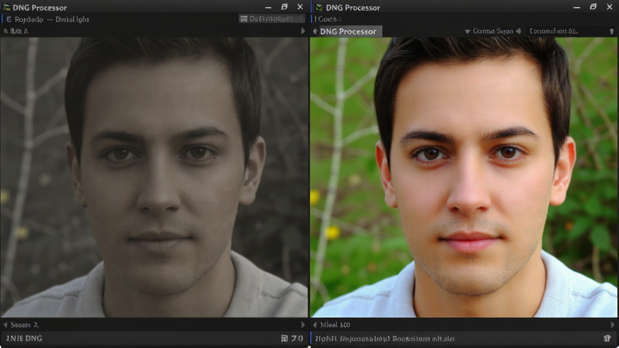The image size is (619, 348).
Task: Click the DNG Processor app icon in the left window title bar
Action: pyautogui.click(x=6, y=7)
